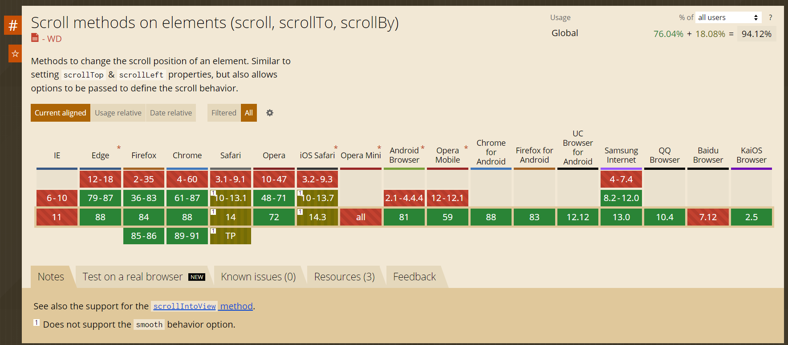This screenshot has width=788, height=345.
Task: Click the IE browser header
Action: (57, 155)
